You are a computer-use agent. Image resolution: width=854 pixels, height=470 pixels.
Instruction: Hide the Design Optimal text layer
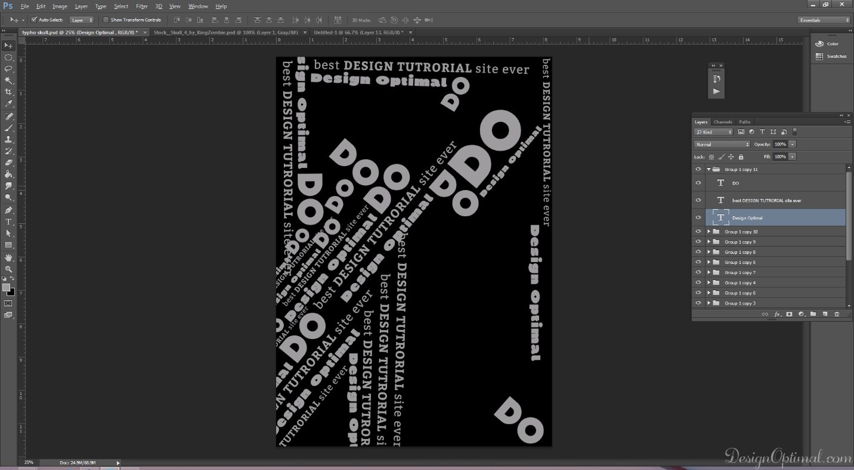698,217
